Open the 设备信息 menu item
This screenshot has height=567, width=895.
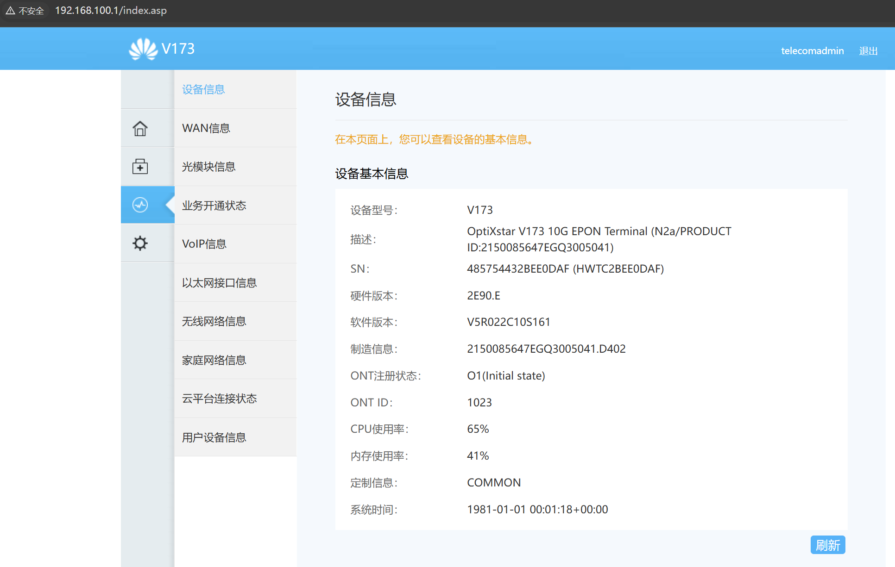pos(203,89)
